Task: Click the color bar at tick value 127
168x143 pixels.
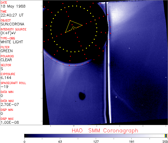Action: pyautogui.click(x=96, y=135)
